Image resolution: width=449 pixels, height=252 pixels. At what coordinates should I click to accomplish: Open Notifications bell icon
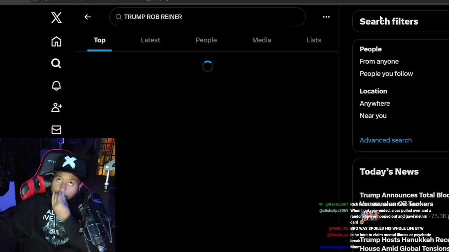click(x=56, y=86)
